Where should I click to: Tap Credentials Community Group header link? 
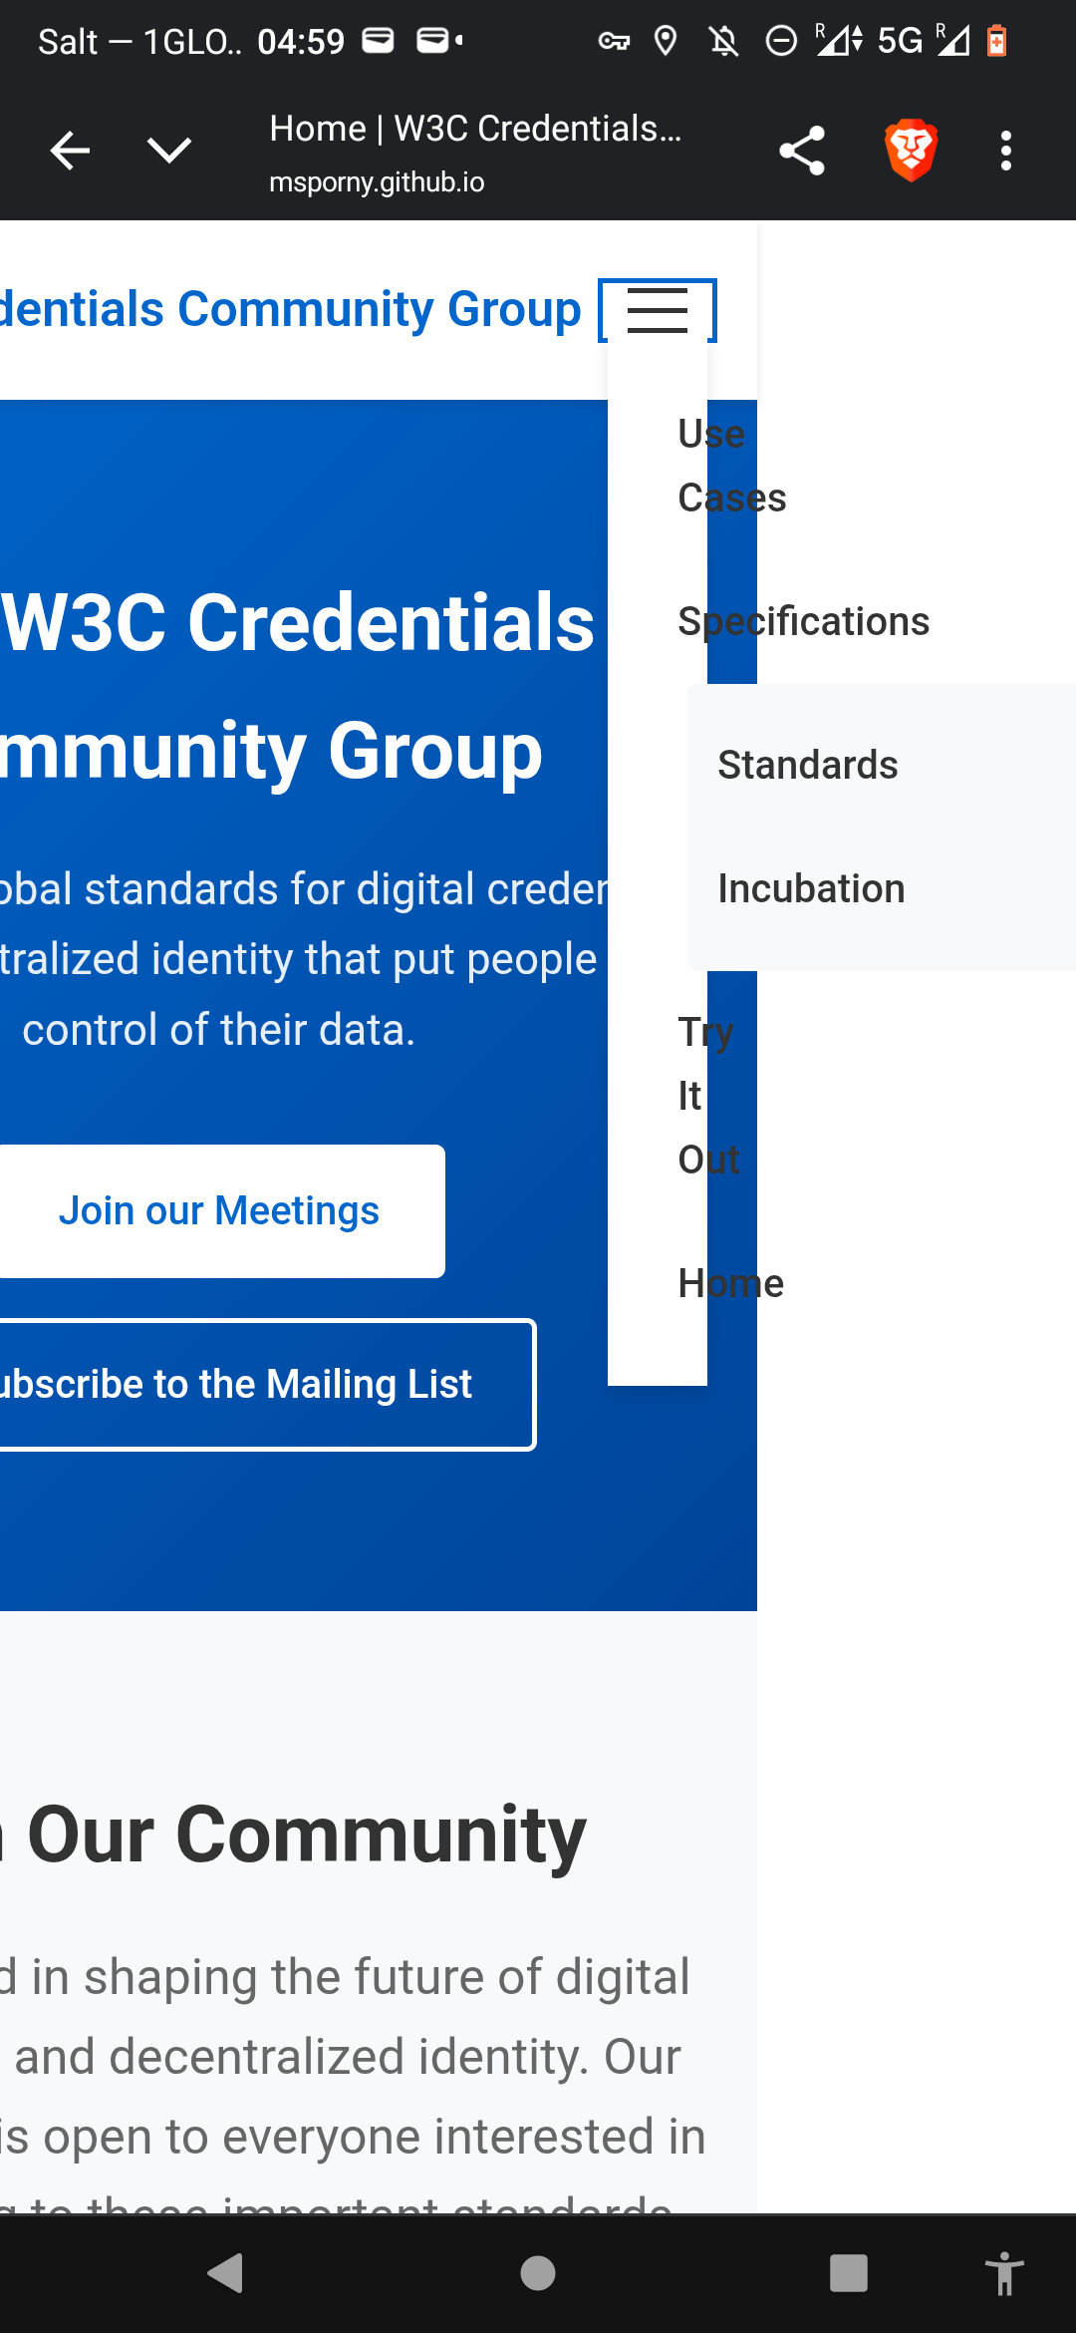[289, 309]
